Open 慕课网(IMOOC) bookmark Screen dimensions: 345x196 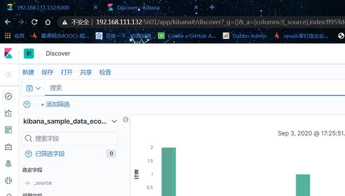tap(61, 36)
